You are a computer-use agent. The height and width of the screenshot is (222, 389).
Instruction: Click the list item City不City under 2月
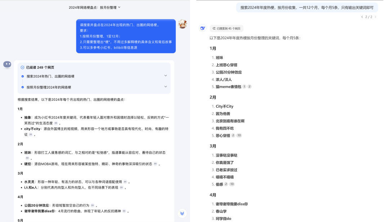(224, 106)
